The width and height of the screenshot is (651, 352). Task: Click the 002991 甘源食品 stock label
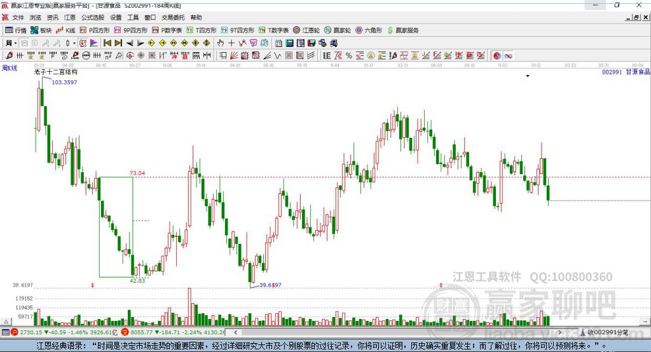(626, 72)
